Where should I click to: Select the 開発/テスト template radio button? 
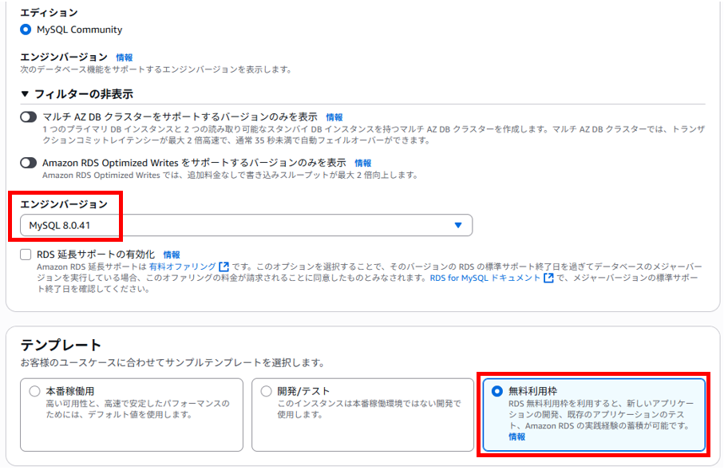pyautogui.click(x=266, y=391)
